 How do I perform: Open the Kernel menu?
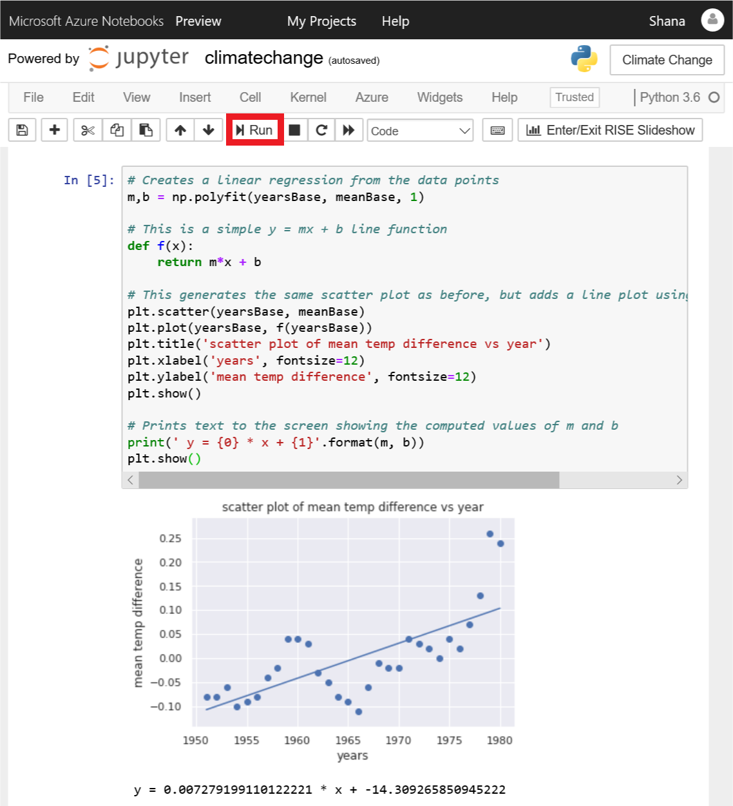click(x=308, y=97)
